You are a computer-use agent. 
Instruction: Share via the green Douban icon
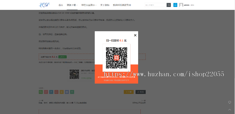(72, 92)
